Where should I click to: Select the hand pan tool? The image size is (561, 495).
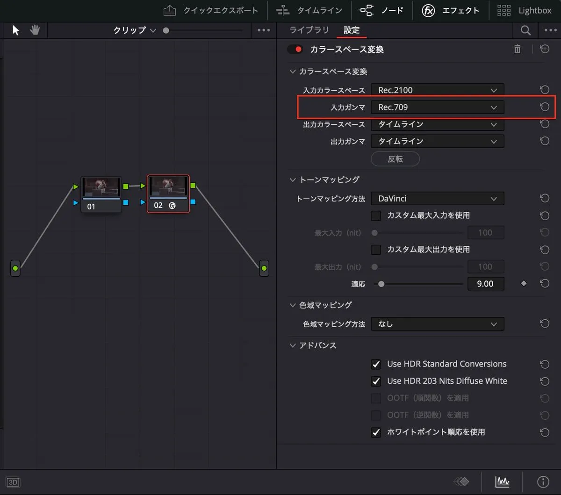(x=35, y=30)
